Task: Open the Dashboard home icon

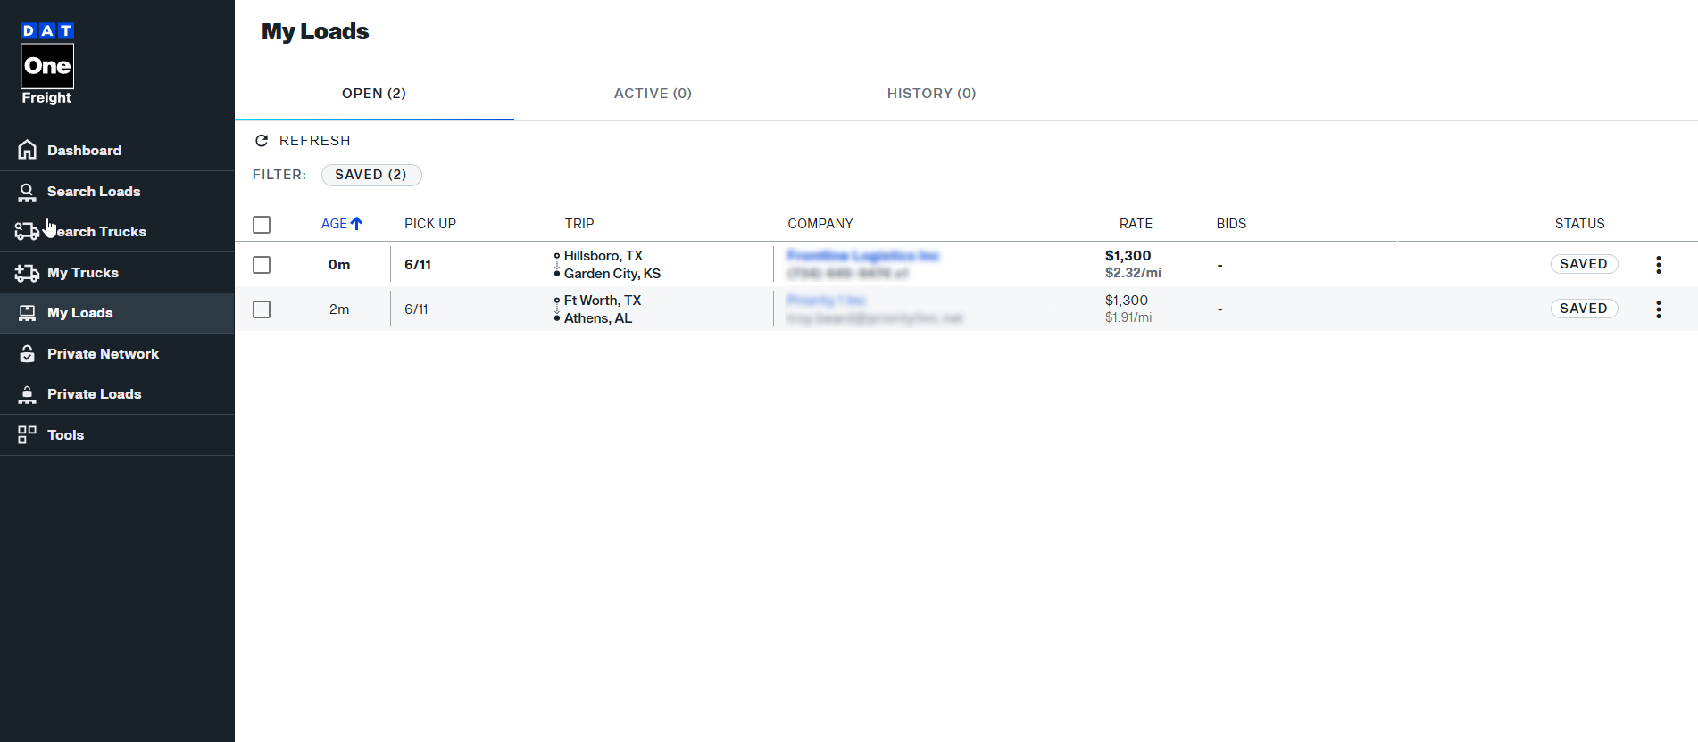Action: [x=28, y=150]
